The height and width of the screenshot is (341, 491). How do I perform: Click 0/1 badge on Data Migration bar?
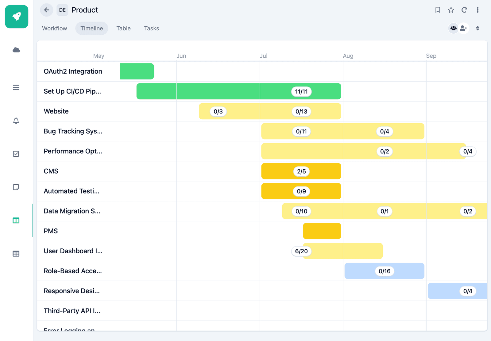pyautogui.click(x=385, y=211)
